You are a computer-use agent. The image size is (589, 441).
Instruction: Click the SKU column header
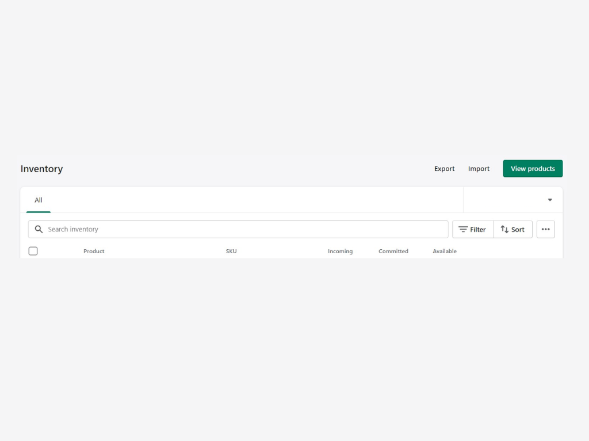tap(231, 252)
